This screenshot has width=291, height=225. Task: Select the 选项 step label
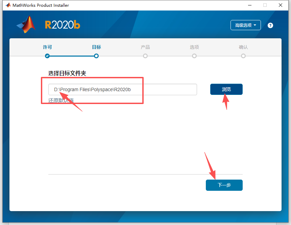194,47
